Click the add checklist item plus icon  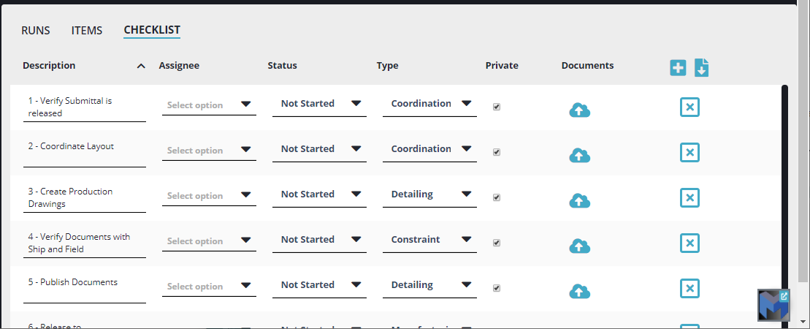[678, 68]
